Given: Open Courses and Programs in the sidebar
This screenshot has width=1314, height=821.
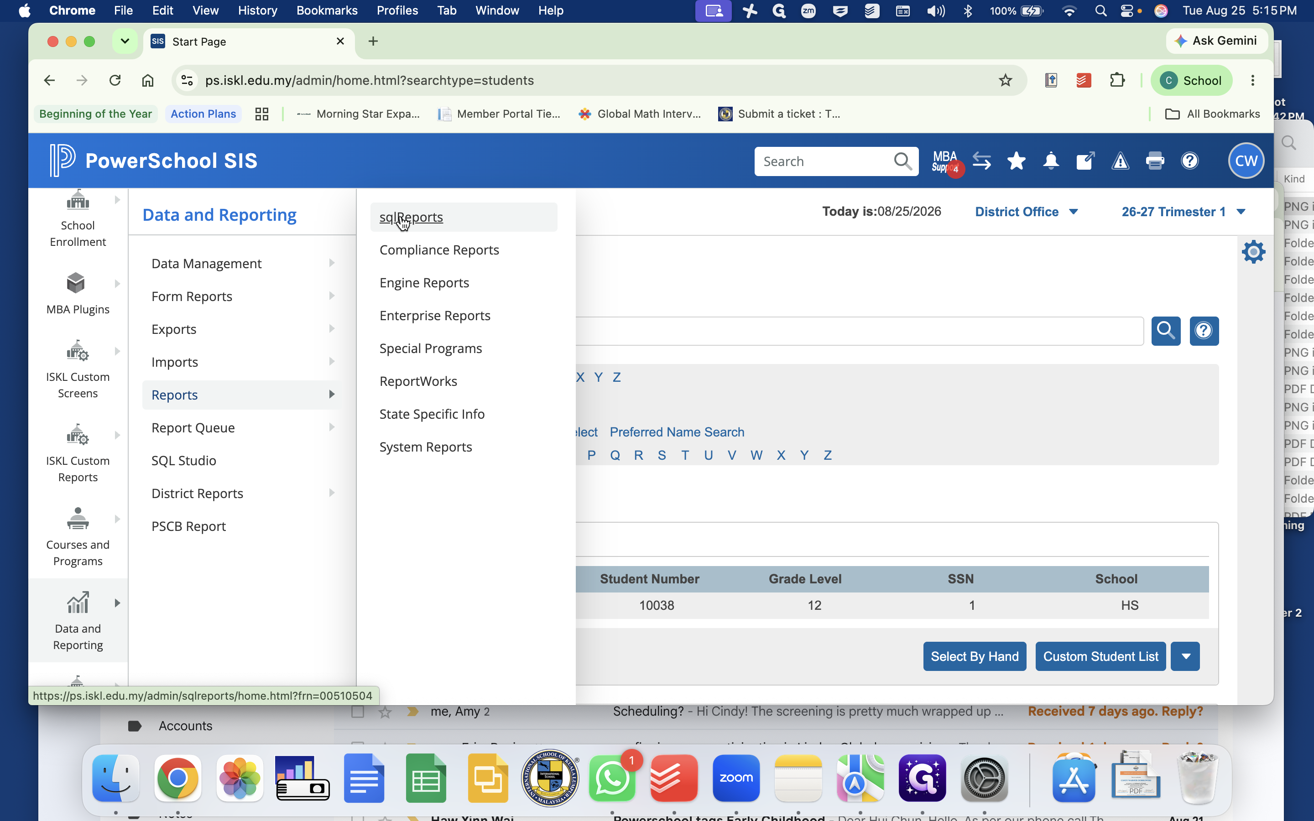Looking at the screenshot, I should coord(78,537).
